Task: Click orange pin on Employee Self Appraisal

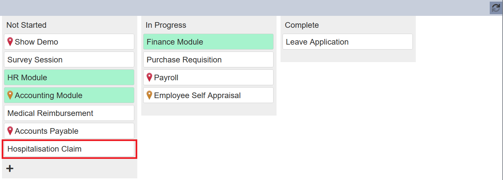Action: 150,95
